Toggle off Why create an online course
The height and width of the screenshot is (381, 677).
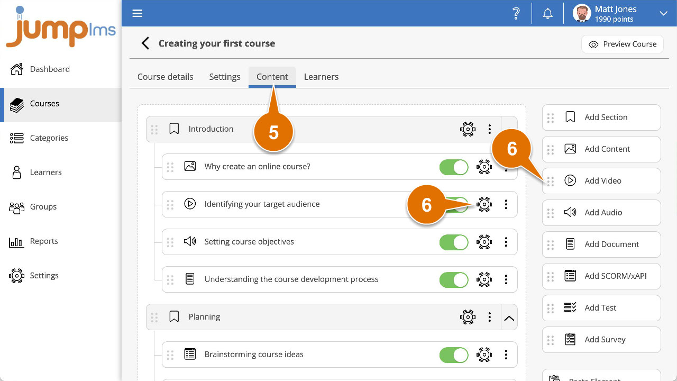pyautogui.click(x=454, y=167)
